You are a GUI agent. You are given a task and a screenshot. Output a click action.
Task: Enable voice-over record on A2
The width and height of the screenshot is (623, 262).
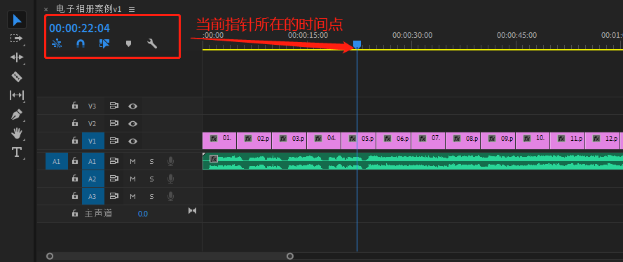(170, 179)
